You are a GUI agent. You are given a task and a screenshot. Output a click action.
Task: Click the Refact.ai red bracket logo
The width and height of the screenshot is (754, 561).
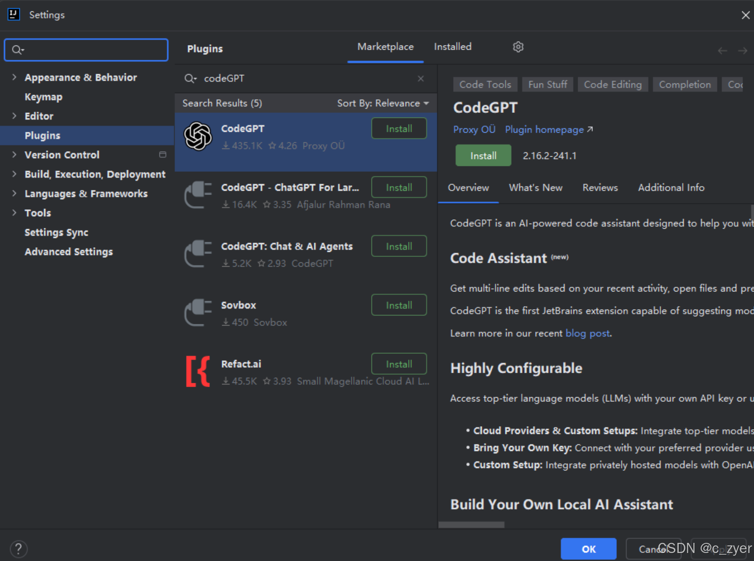click(198, 371)
